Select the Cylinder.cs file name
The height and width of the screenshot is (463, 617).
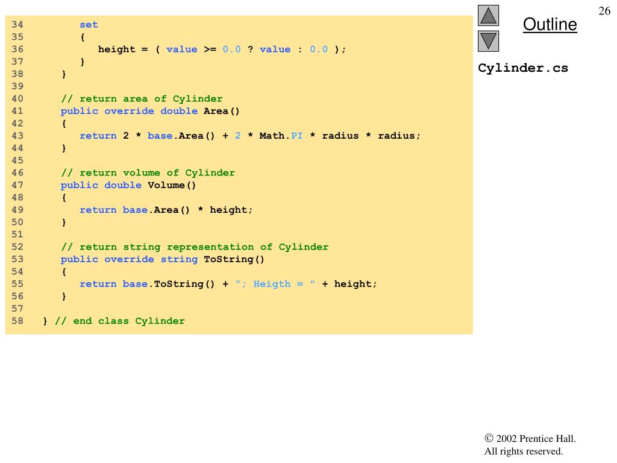(x=523, y=68)
